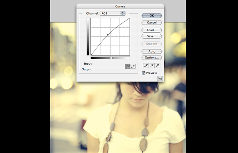Select the black point eyedropper

pyautogui.click(x=146, y=66)
